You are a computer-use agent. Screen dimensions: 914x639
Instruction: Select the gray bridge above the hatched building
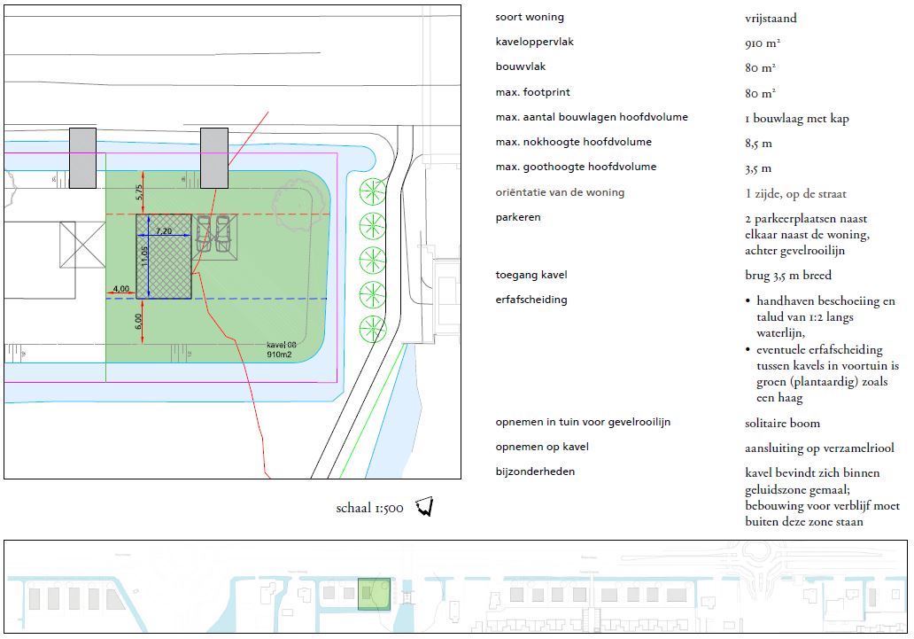tap(213, 158)
